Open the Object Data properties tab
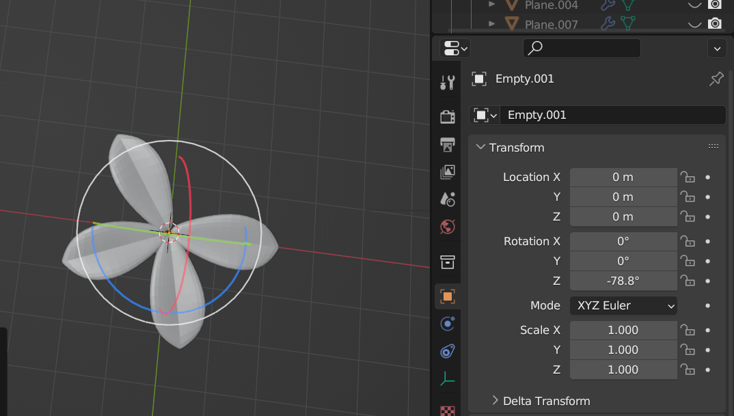 448,378
